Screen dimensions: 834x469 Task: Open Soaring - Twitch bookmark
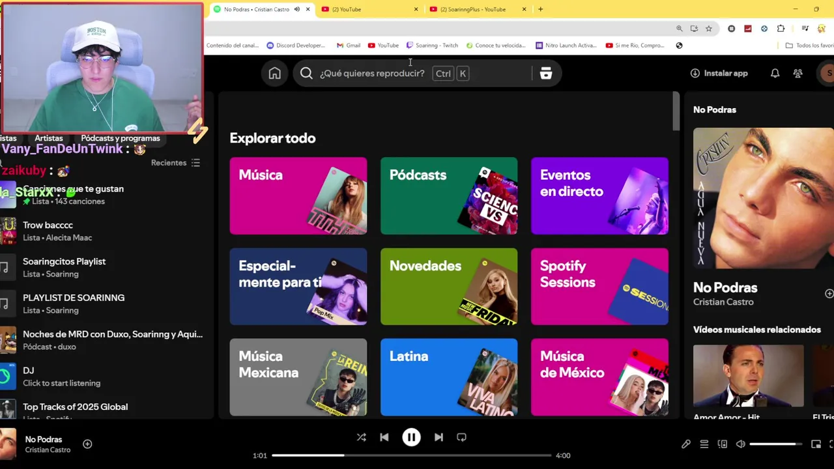tap(432, 46)
